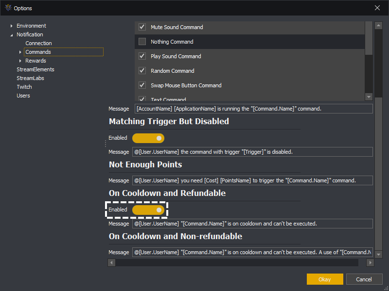Viewport: 389px width, 291px height.
Task: Click the splitter grip between tree and panel
Action: [x=106, y=144]
